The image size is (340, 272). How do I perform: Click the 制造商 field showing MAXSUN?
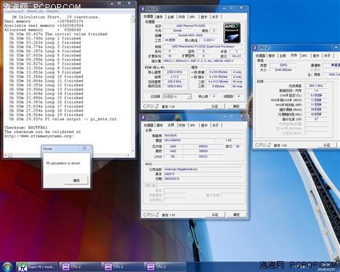(202, 135)
